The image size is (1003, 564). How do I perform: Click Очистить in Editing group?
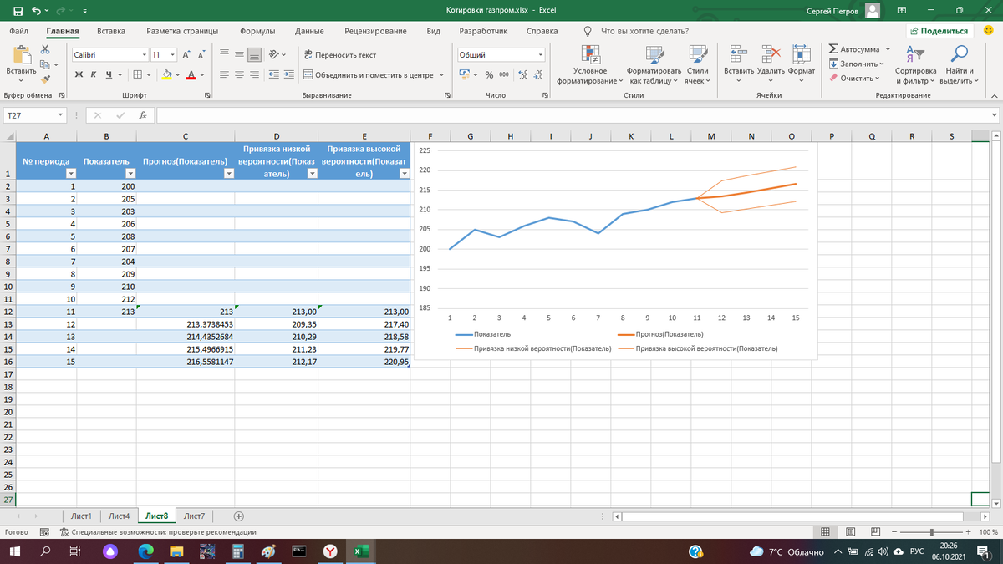pyautogui.click(x=853, y=78)
